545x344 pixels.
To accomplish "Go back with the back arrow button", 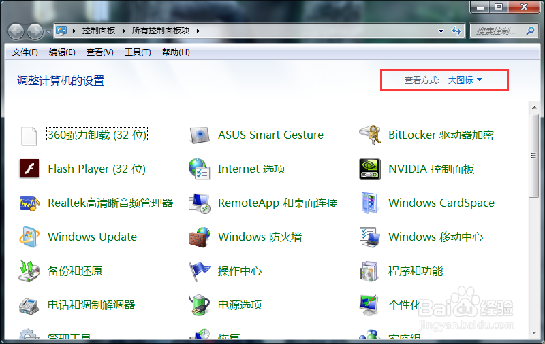I will coord(16,31).
